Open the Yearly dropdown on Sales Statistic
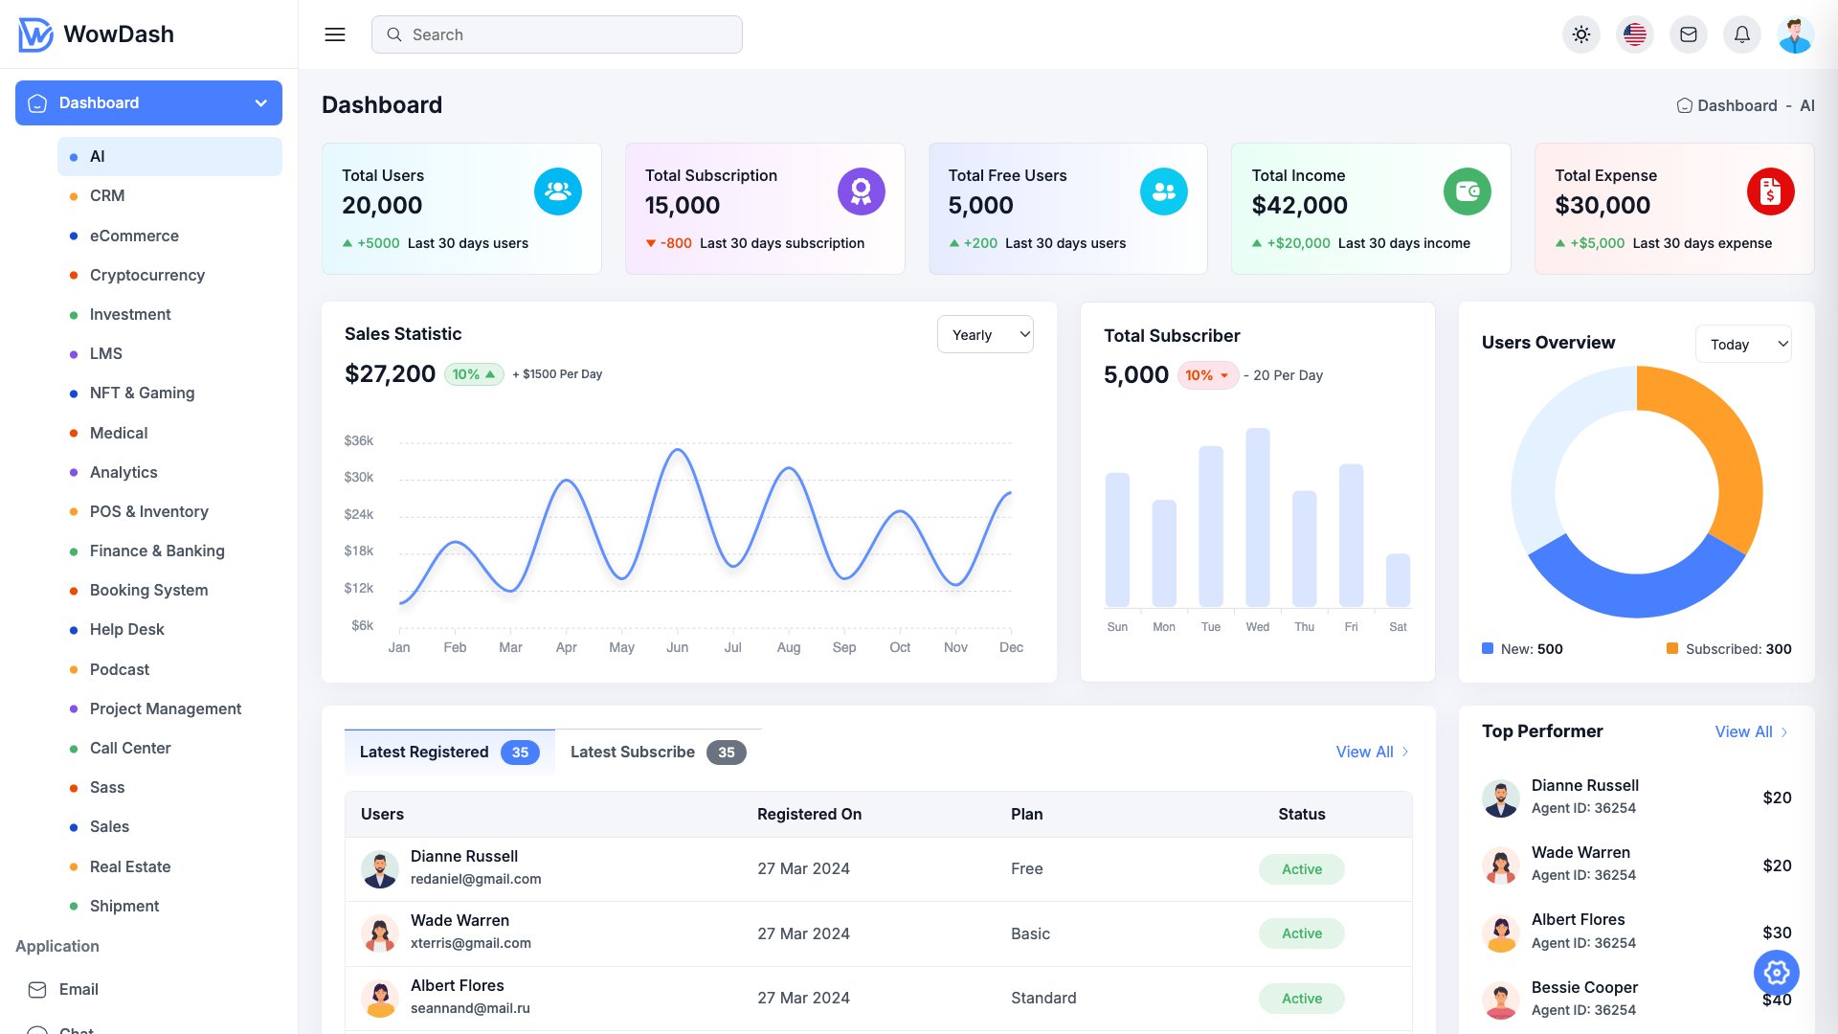Image resolution: width=1838 pixels, height=1034 pixels. tap(985, 334)
